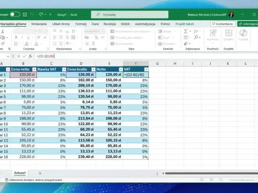Viewport: 258px width, 193px height.
Task: Expand the Name Box dropdown arrow
Action: tap(8, 56)
